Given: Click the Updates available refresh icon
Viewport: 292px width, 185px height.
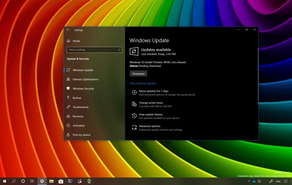Looking at the screenshot, I should click(x=134, y=51).
